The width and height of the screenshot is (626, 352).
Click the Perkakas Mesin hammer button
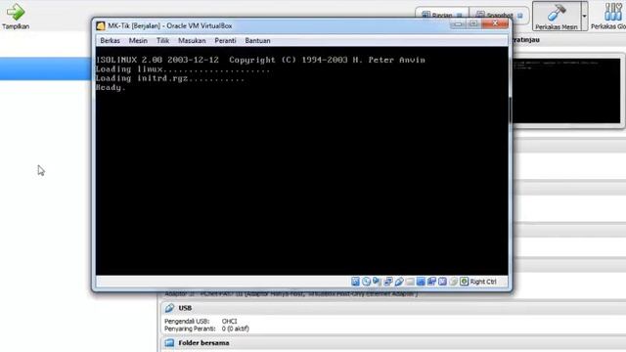pyautogui.click(x=557, y=16)
